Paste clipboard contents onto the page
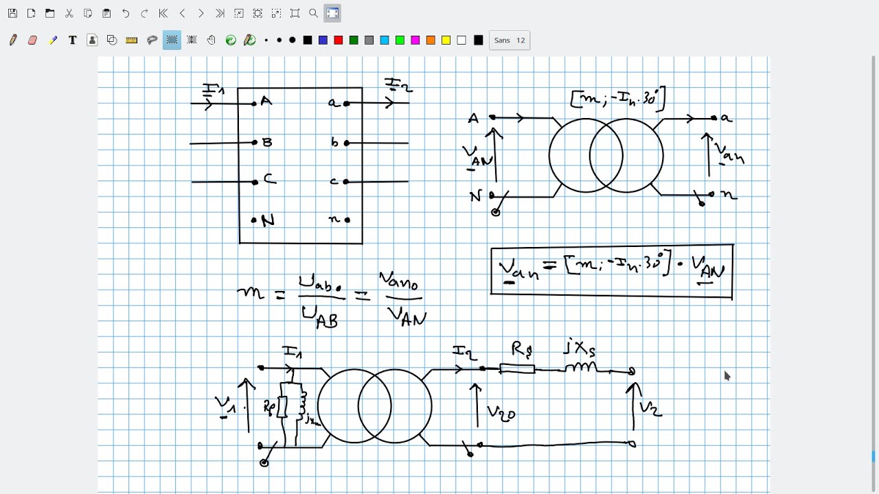879x494 pixels. 106,13
